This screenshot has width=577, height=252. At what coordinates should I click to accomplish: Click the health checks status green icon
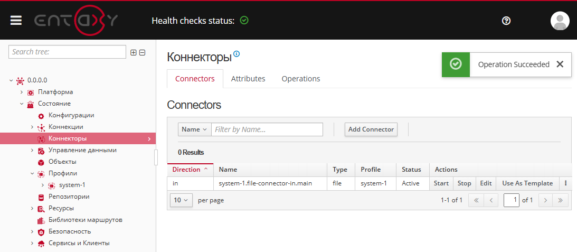pyautogui.click(x=244, y=21)
